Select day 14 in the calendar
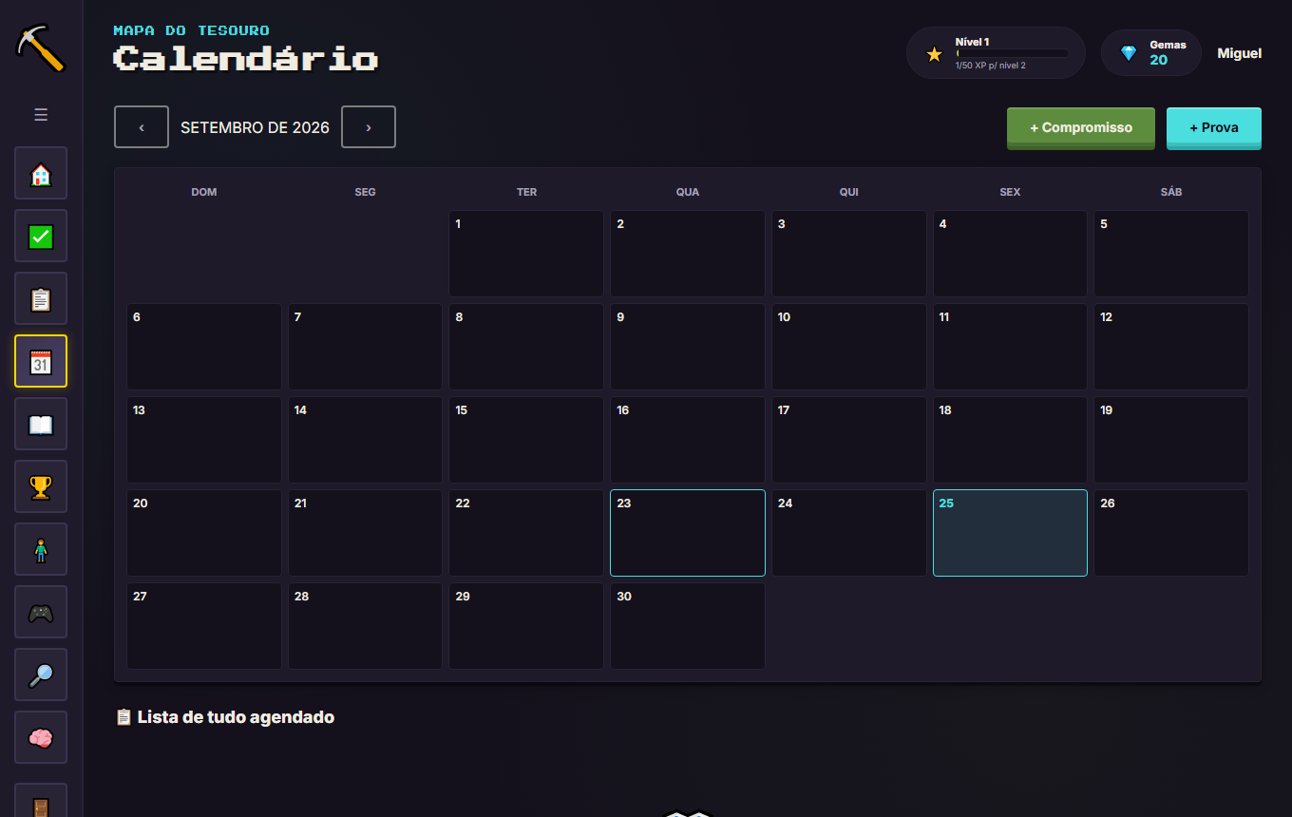This screenshot has height=817, width=1292. pyautogui.click(x=365, y=440)
